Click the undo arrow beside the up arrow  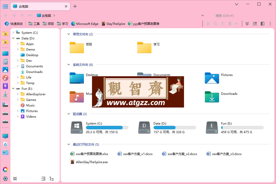point(30,16)
